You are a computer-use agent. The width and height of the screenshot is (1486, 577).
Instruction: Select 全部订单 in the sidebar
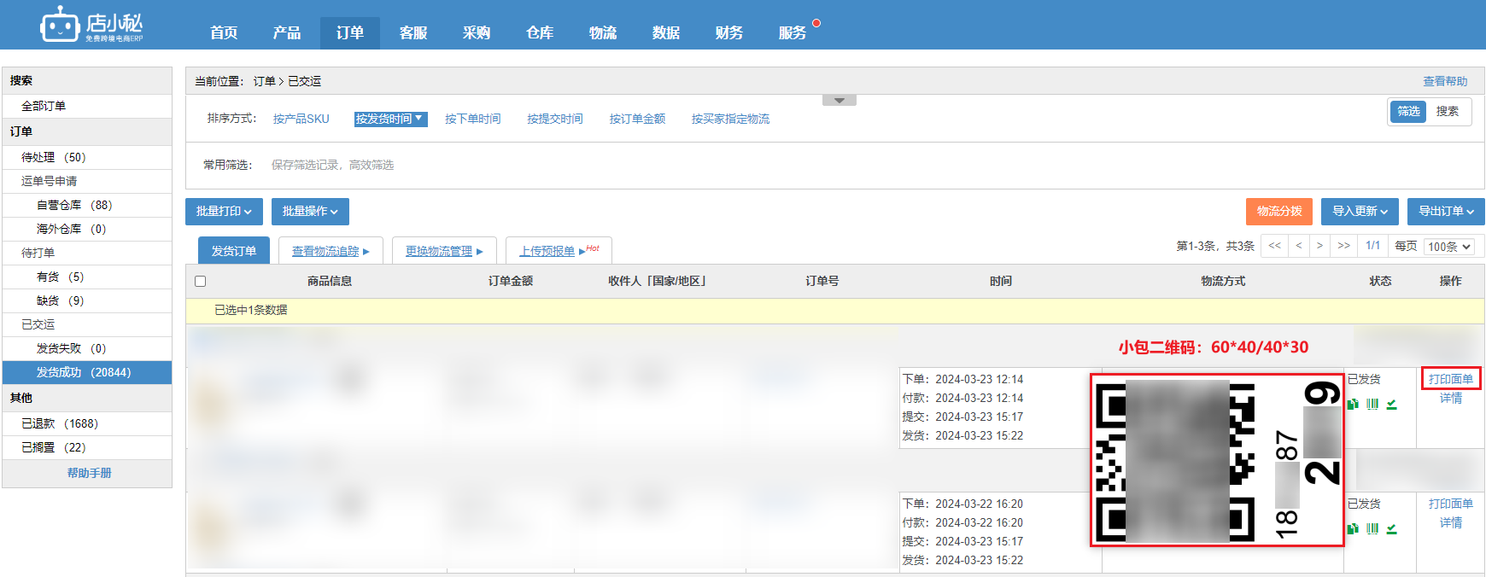[87, 106]
